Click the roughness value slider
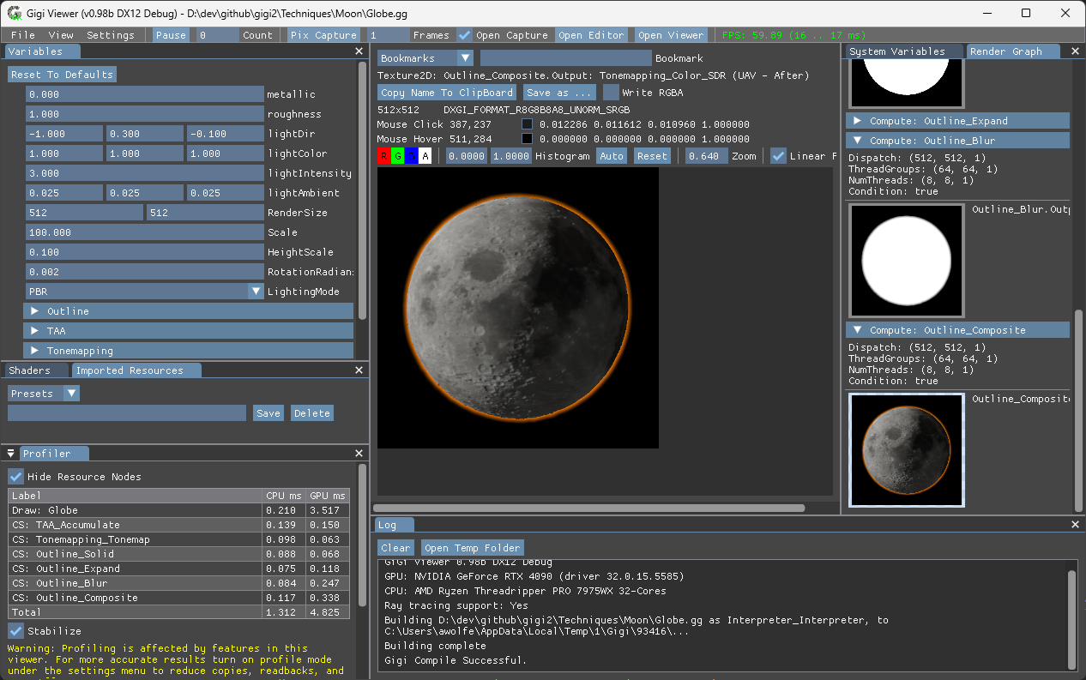Screen dimensions: 1086x680 pos(144,114)
